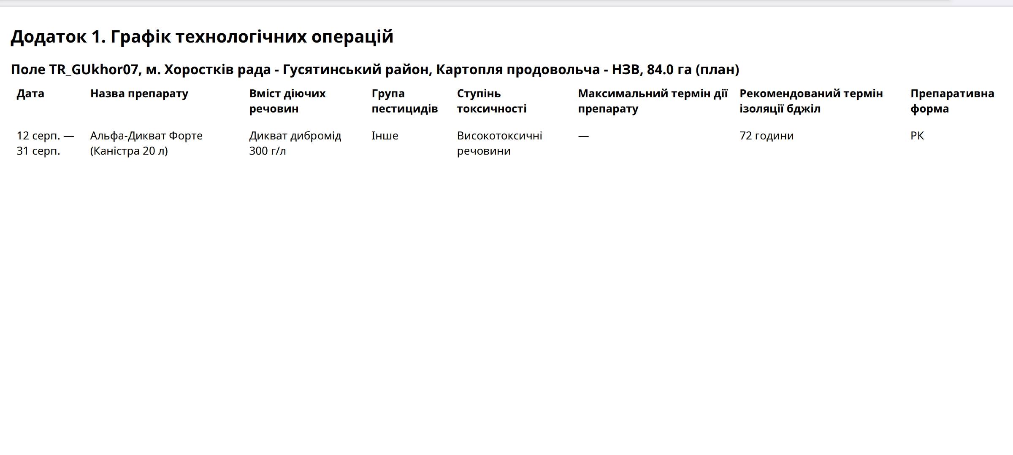The image size is (1013, 455).
Task: Select the 'Інше' pesticide group cell
Action: click(385, 136)
